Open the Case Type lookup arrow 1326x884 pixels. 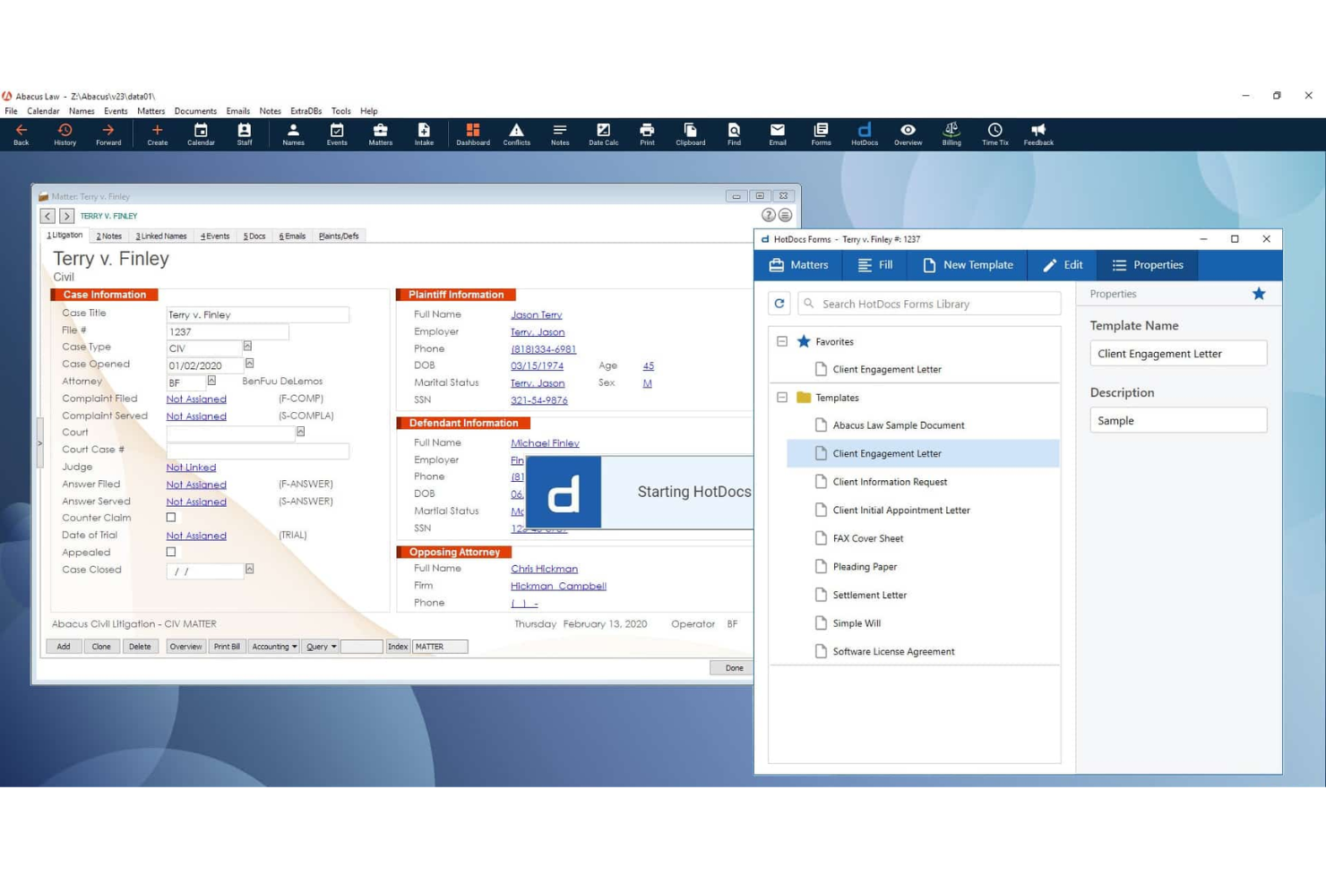pyautogui.click(x=247, y=347)
